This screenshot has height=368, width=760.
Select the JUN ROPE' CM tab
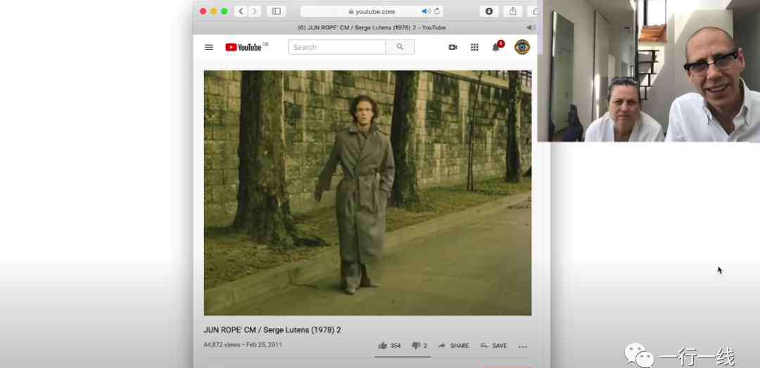click(372, 27)
